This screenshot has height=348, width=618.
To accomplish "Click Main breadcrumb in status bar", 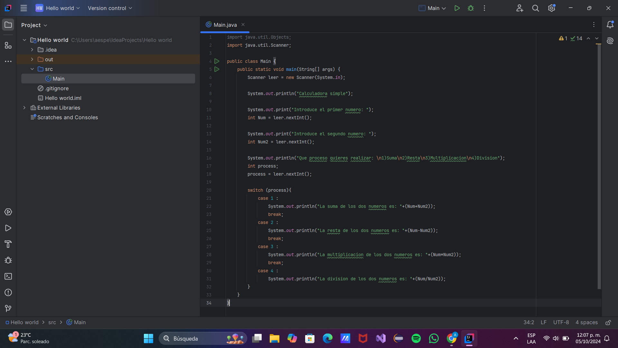I will pos(76,323).
